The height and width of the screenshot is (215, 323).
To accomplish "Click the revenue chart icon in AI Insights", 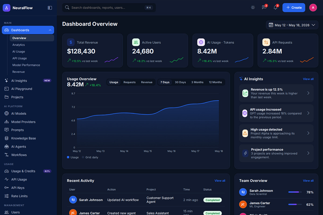I will (x=245, y=93).
